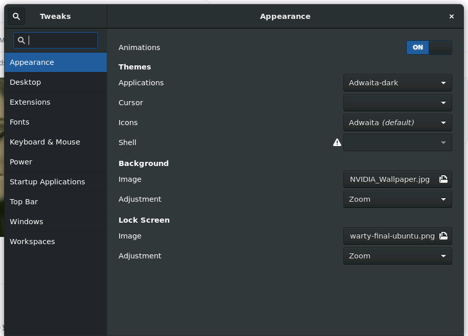468x336 pixels.
Task: Click the search icon in the header bar
Action: pos(16,16)
